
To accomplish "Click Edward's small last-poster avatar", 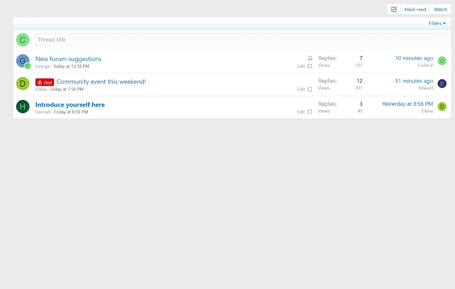I will tap(442, 84).
